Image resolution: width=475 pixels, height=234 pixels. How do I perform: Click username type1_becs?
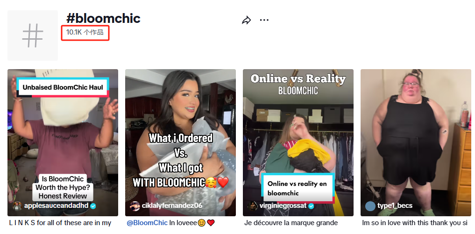(x=395, y=206)
